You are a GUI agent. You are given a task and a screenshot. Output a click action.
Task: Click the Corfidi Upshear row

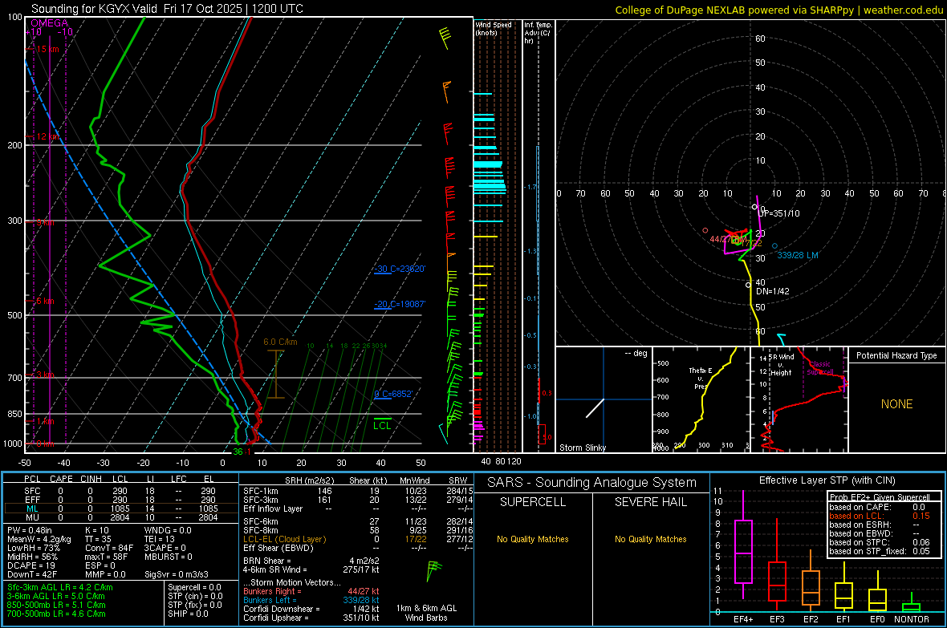coord(311,618)
